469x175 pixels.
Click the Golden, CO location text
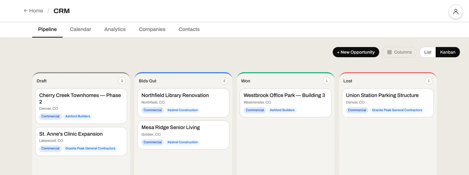pyautogui.click(x=151, y=134)
